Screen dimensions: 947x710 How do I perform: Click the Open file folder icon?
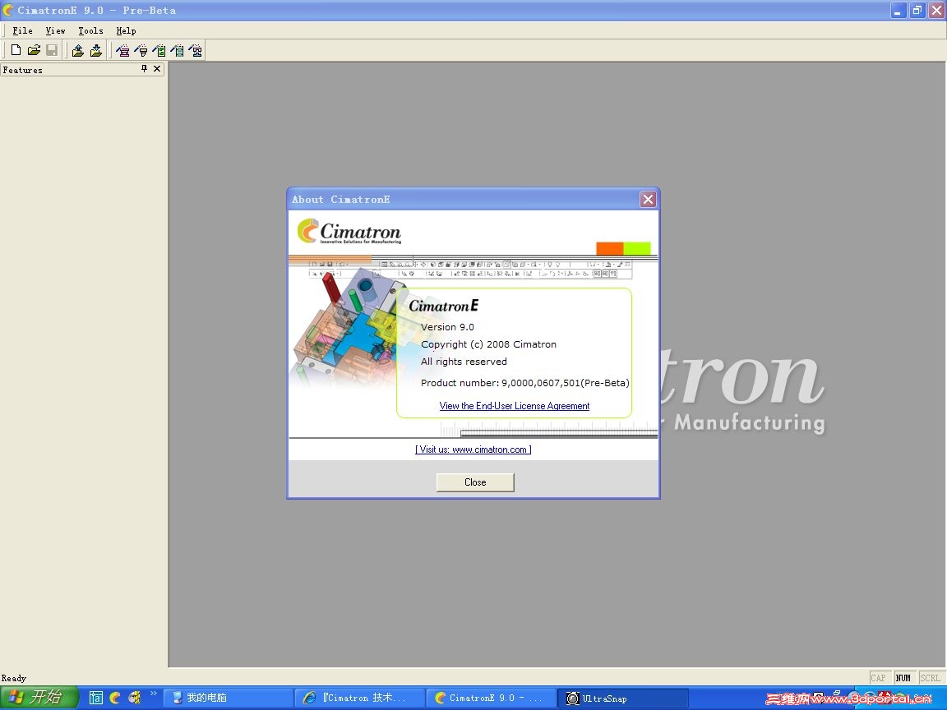click(34, 50)
